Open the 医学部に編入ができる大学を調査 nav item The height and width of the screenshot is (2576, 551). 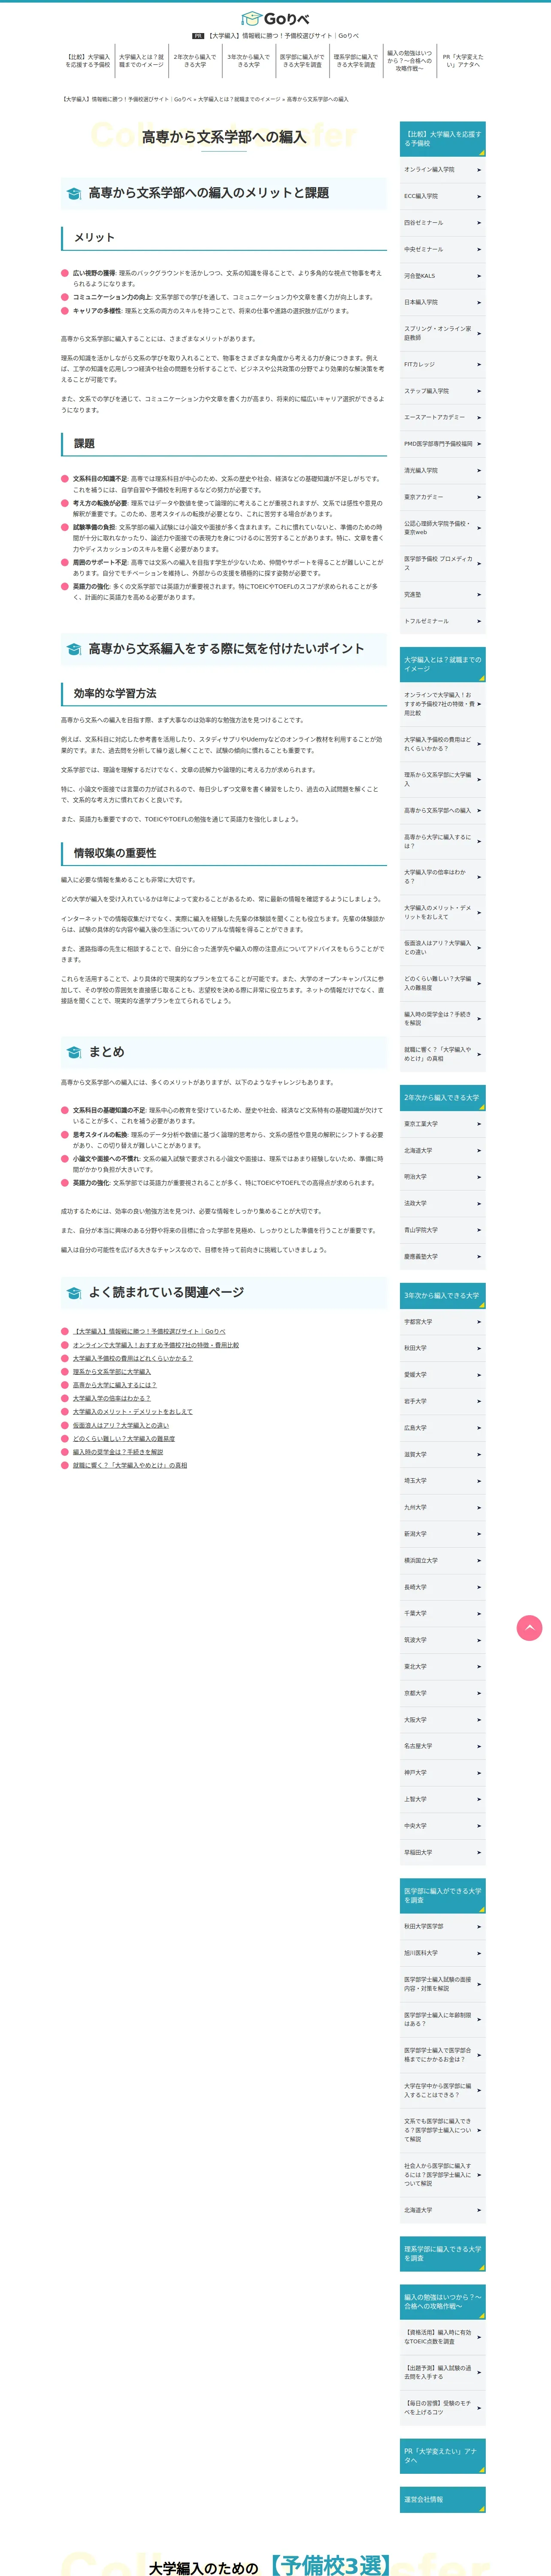pyautogui.click(x=302, y=61)
